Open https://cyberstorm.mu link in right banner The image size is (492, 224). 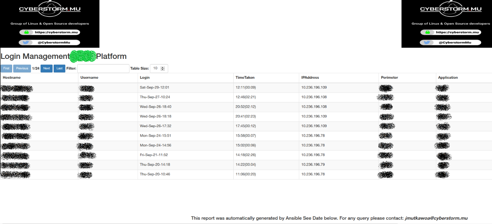pos(458,32)
